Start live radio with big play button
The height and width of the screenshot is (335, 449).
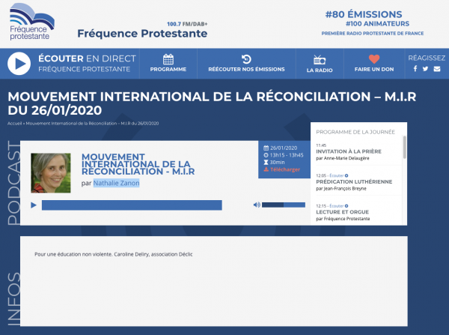pos(19,64)
